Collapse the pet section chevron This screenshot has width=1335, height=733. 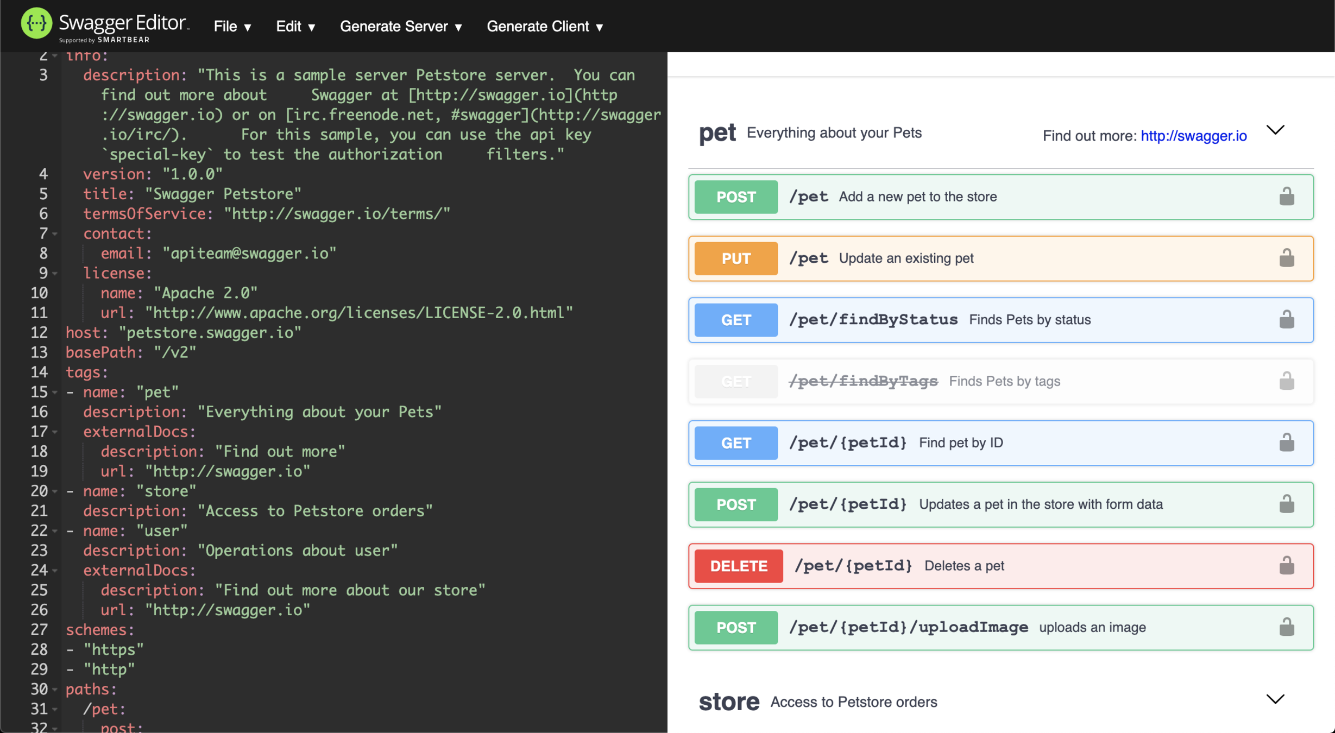(1275, 130)
